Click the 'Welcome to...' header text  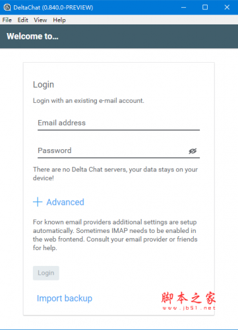click(32, 36)
